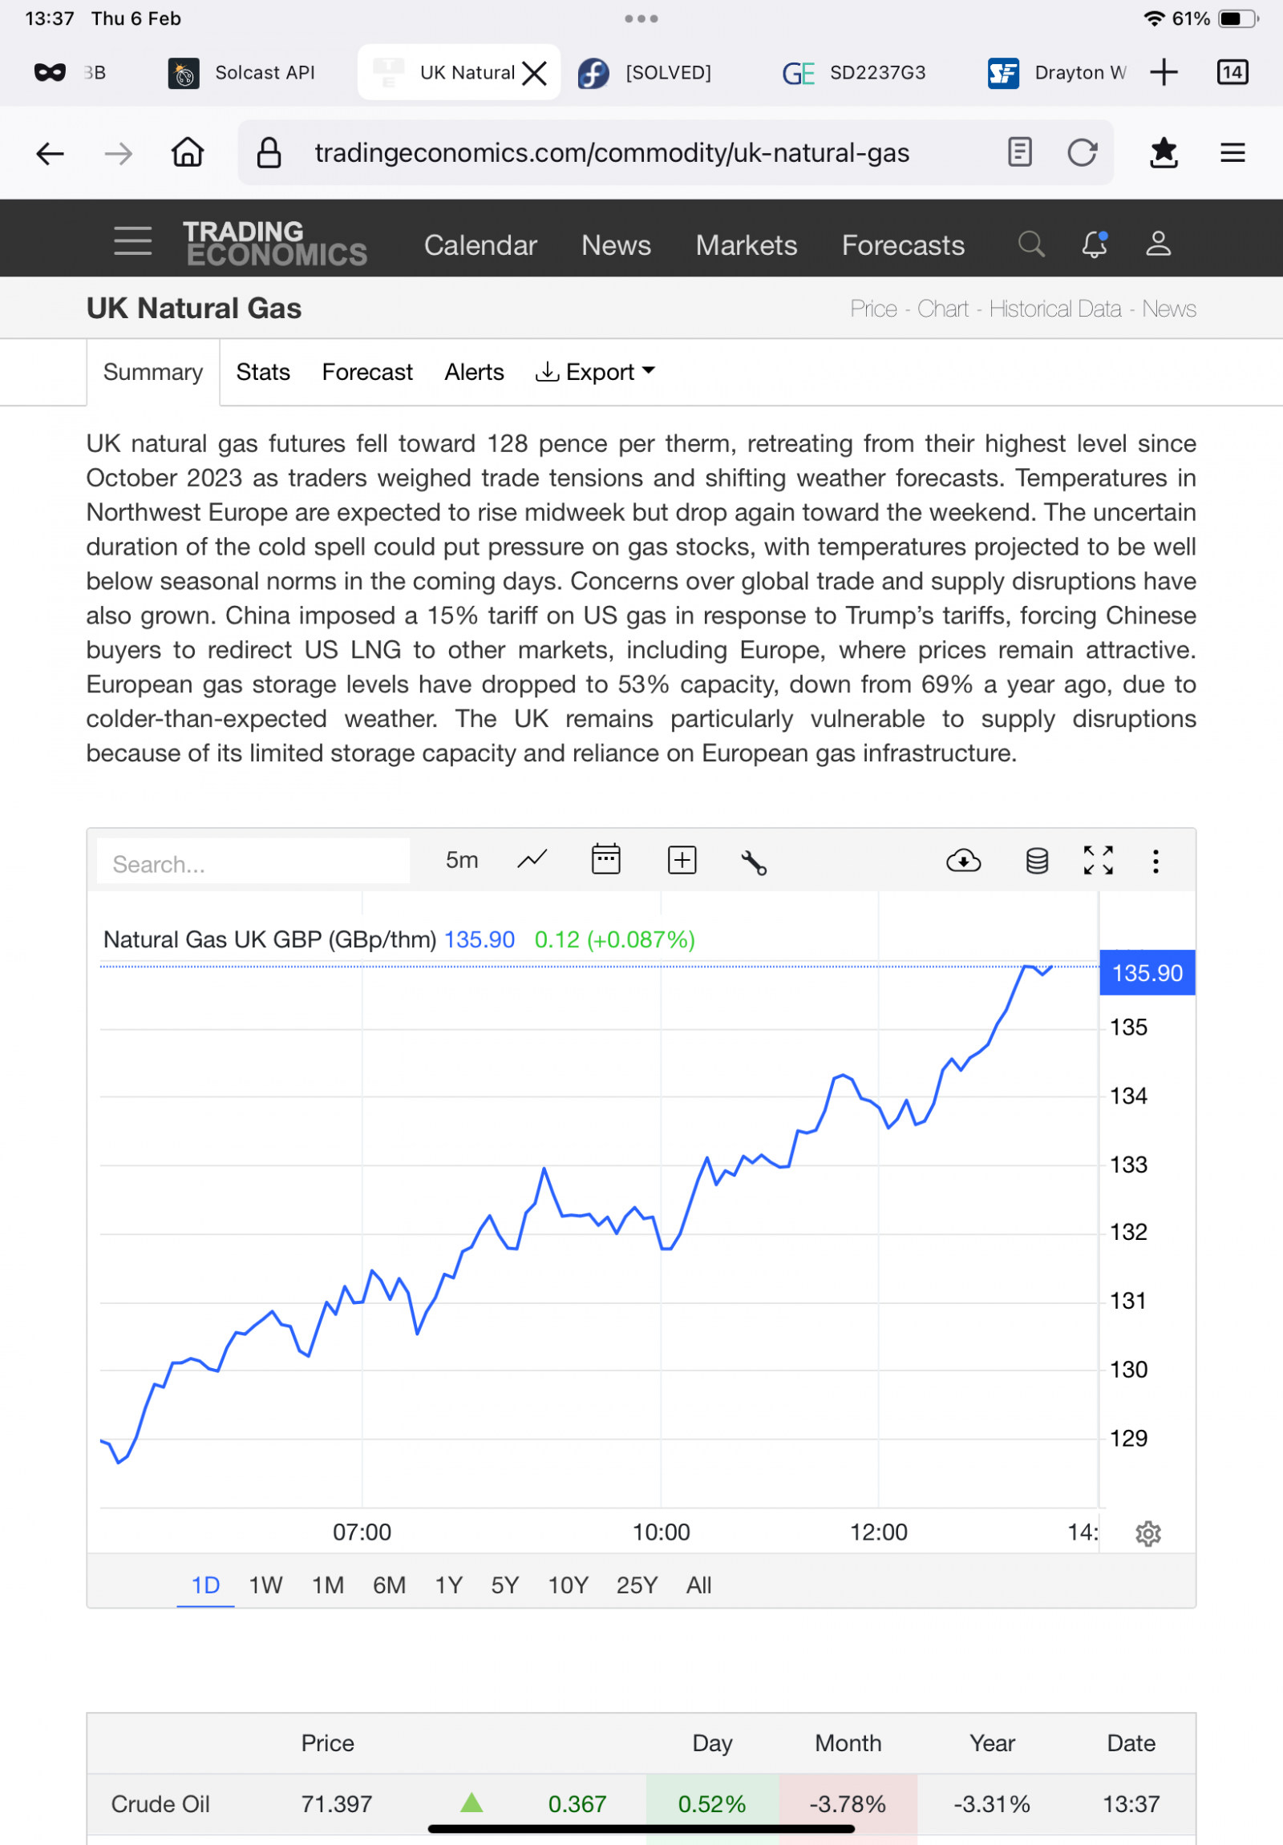Open chart settings gear icon

click(x=1148, y=1533)
